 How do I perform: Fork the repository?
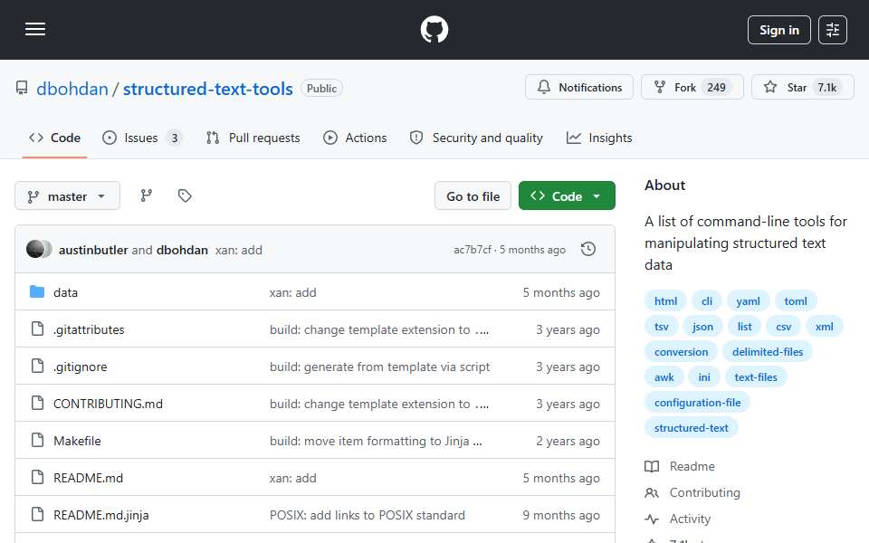[x=692, y=88]
